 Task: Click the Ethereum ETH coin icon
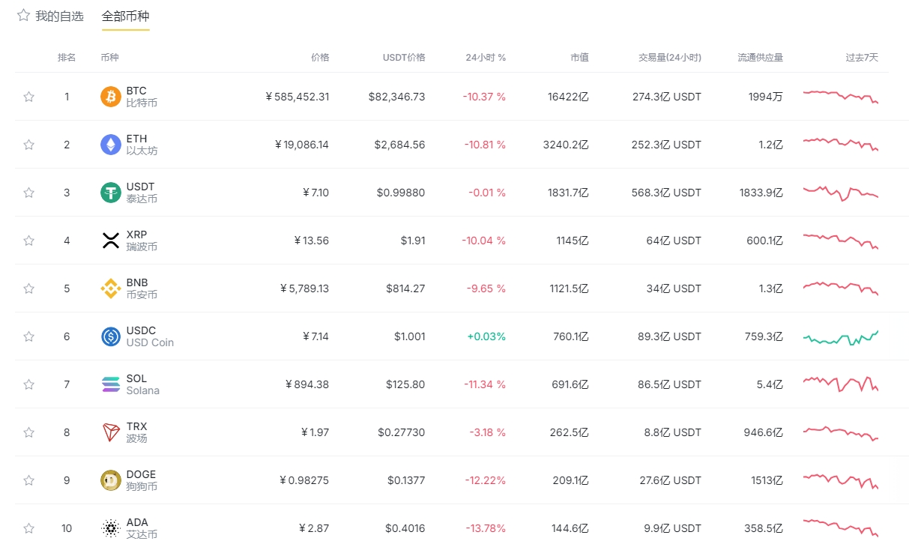[111, 145]
